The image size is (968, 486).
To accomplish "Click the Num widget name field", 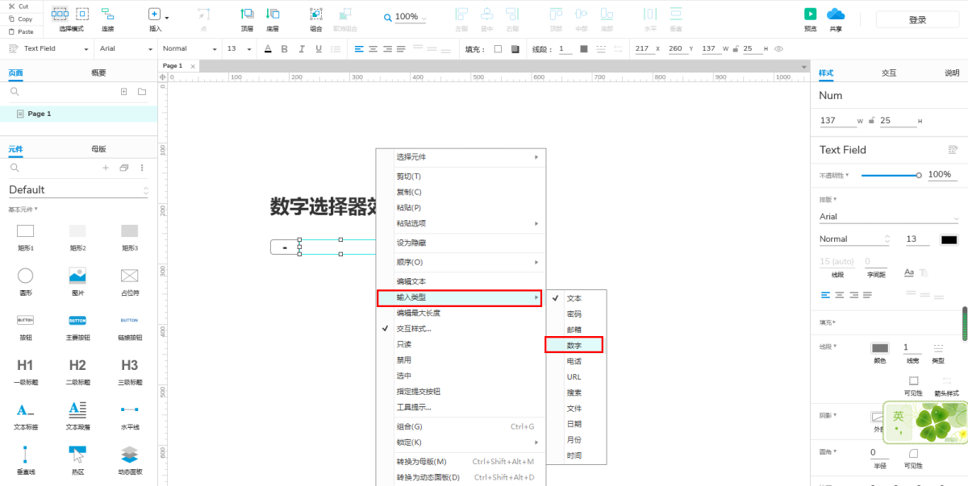I will point(887,95).
